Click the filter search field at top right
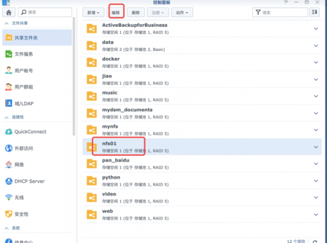 pyautogui.click(x=280, y=12)
